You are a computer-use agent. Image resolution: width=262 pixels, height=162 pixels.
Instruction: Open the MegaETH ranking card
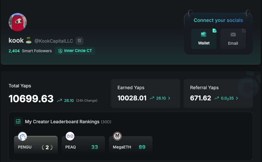[131, 145]
